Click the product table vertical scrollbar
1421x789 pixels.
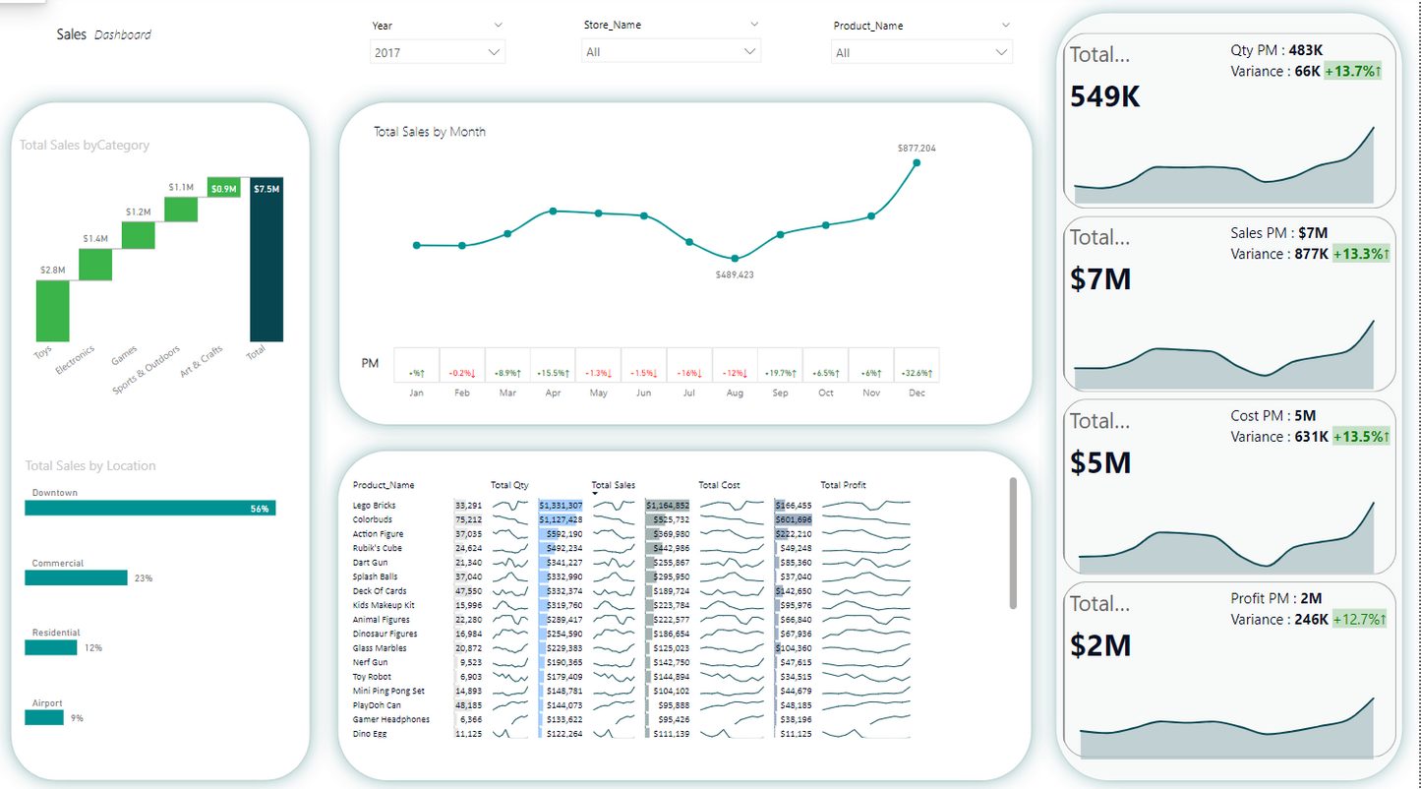(x=1013, y=543)
